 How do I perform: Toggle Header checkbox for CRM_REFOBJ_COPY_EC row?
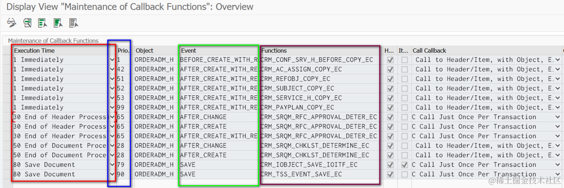390,79
